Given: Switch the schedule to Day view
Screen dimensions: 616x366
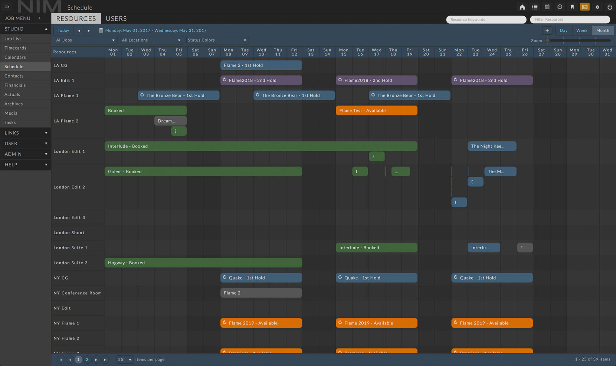Looking at the screenshot, I should click(x=563, y=30).
